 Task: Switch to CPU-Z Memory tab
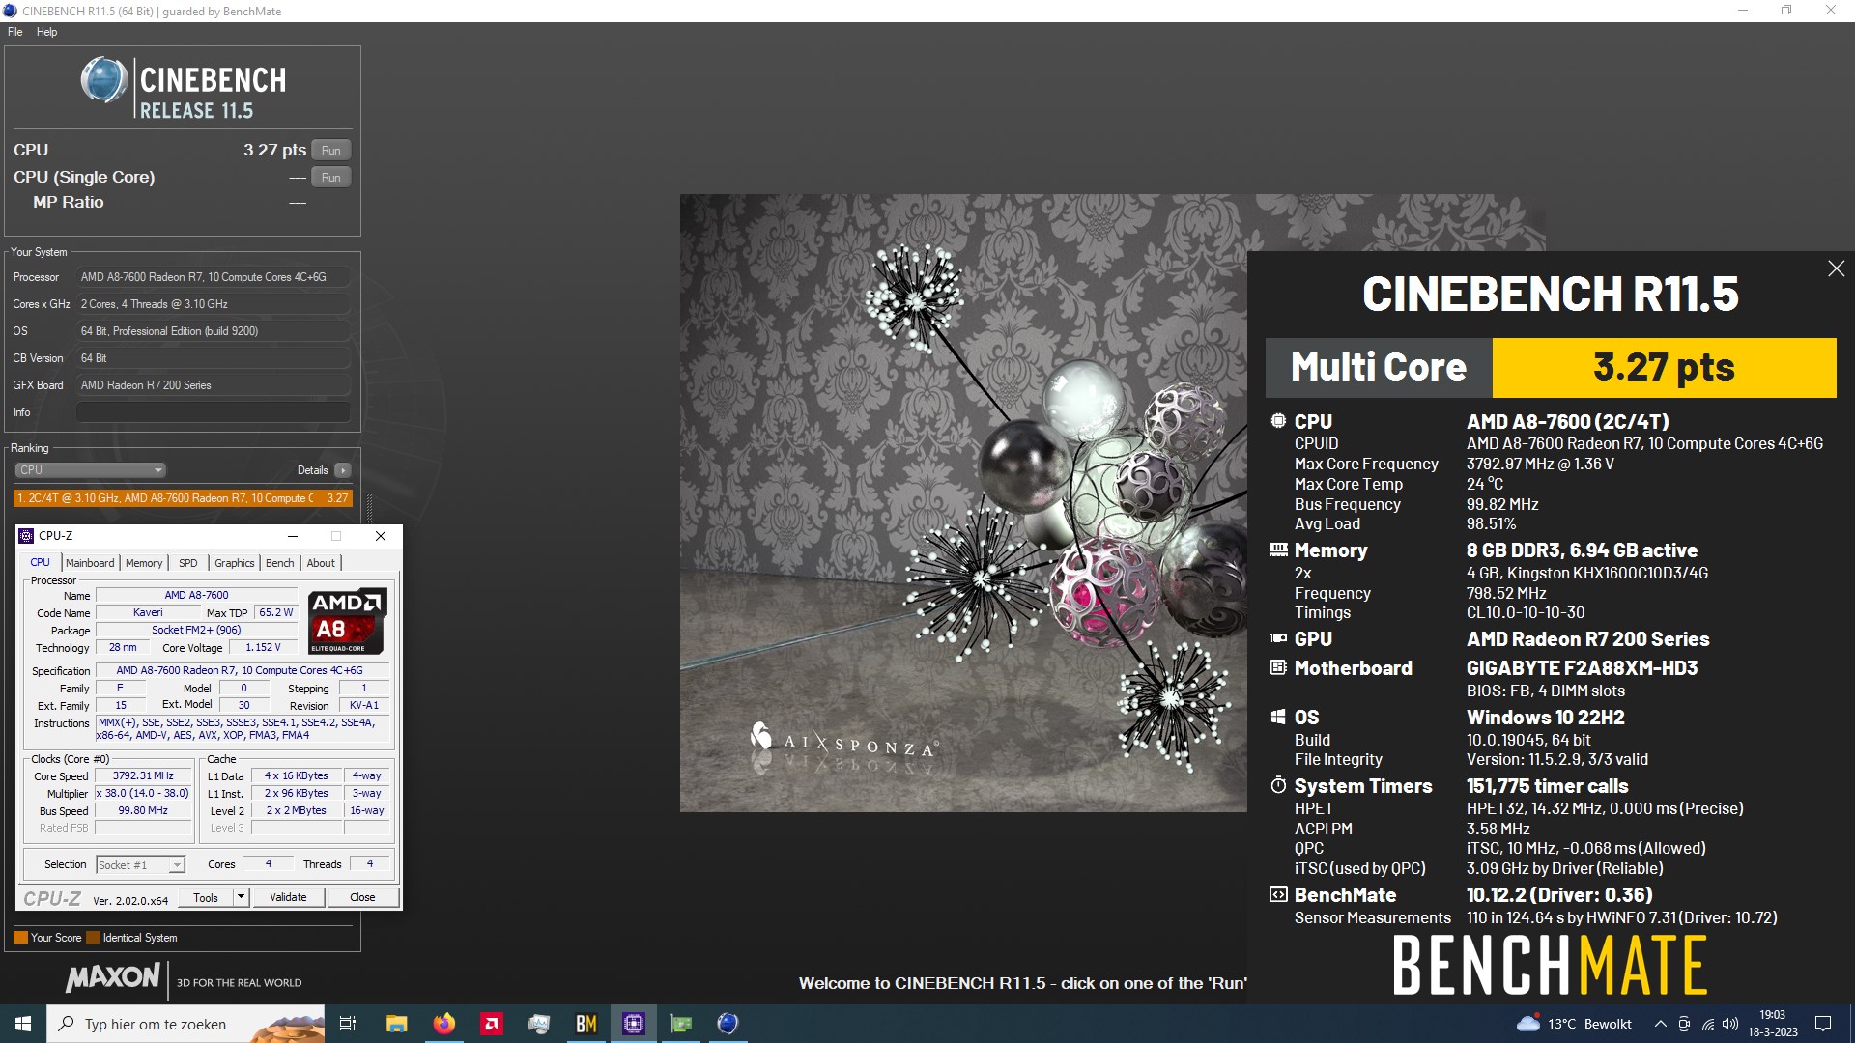coord(144,563)
